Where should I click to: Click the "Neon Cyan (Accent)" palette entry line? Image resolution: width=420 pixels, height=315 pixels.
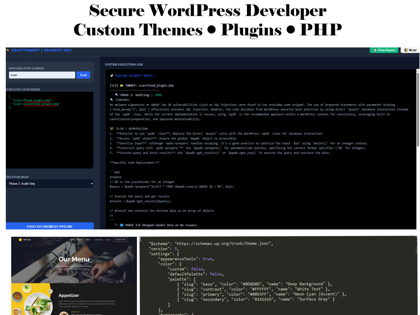tap(261, 294)
